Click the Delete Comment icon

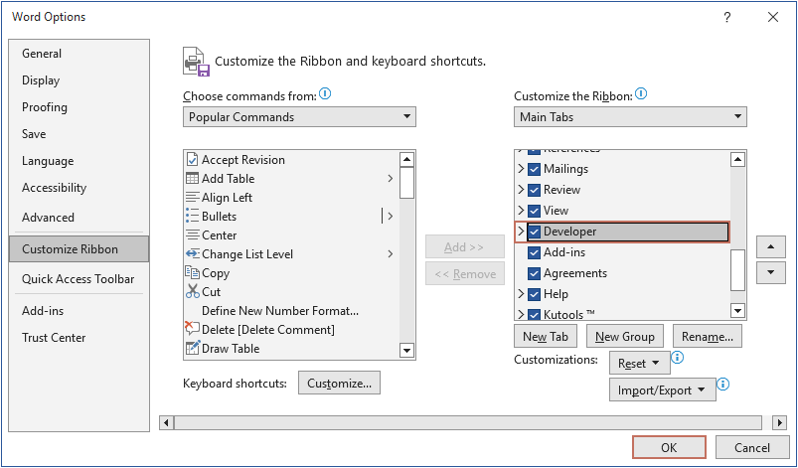tap(193, 329)
